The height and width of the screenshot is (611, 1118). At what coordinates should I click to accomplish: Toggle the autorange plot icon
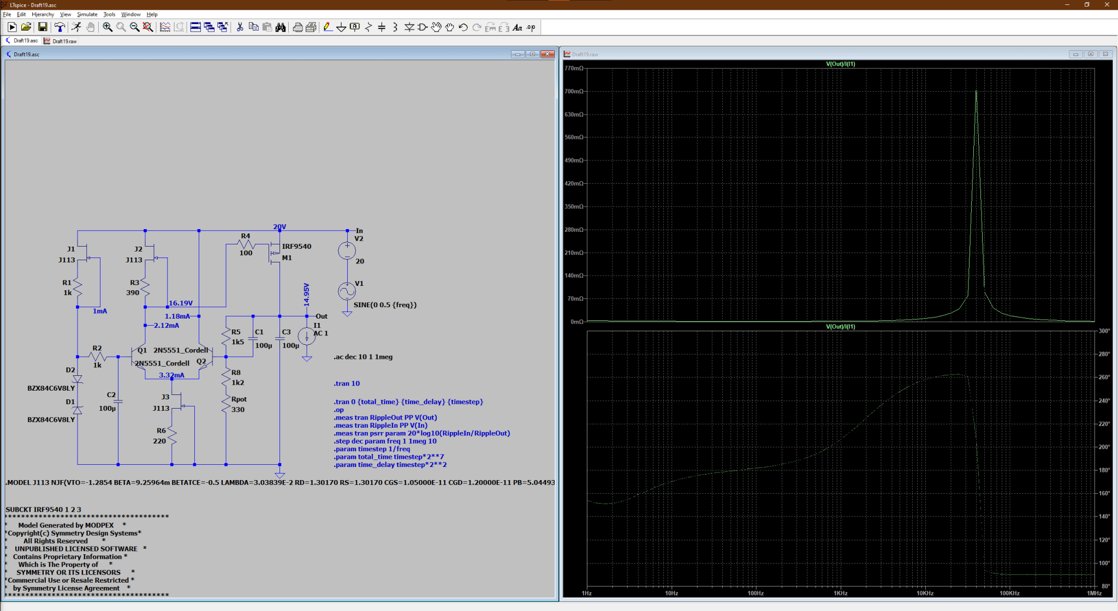[165, 27]
